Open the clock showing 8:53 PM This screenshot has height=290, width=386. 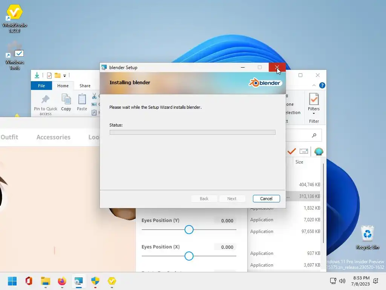click(361, 281)
